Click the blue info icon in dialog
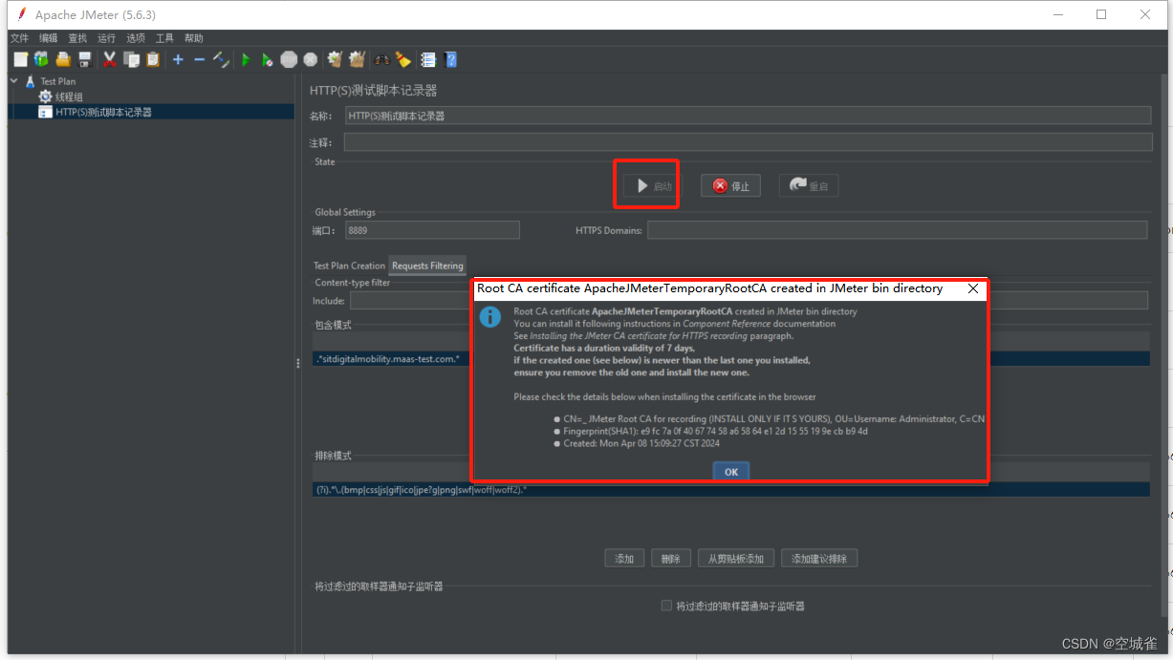Screen dimensions: 1173x660 click(x=490, y=316)
